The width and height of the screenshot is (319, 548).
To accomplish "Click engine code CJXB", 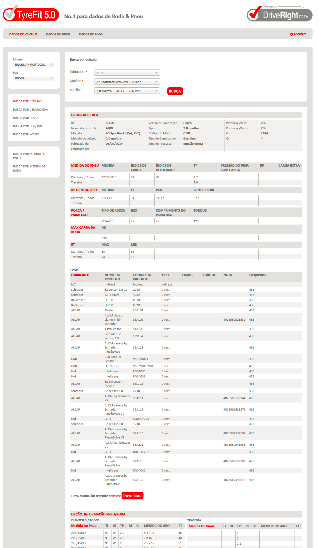I will [187, 133].
